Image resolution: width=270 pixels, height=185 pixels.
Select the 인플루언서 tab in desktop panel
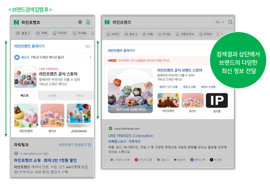pos(185,34)
